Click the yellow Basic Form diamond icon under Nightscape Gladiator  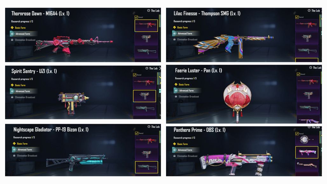click(14, 144)
